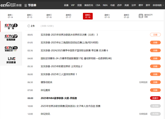Click the 04:00 time entry
The height and width of the screenshot is (119, 165).
tap(30, 58)
